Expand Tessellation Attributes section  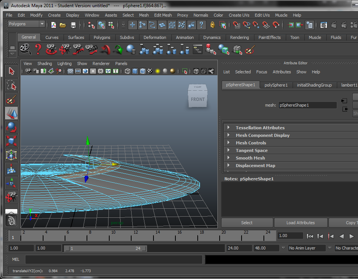(228, 127)
